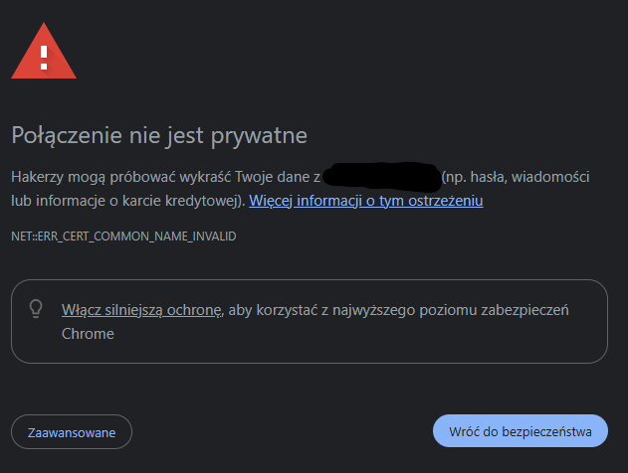Open the Więcej informacji o tym ostrzeżeniu link
Screen dimensions: 628x473
click(366, 201)
